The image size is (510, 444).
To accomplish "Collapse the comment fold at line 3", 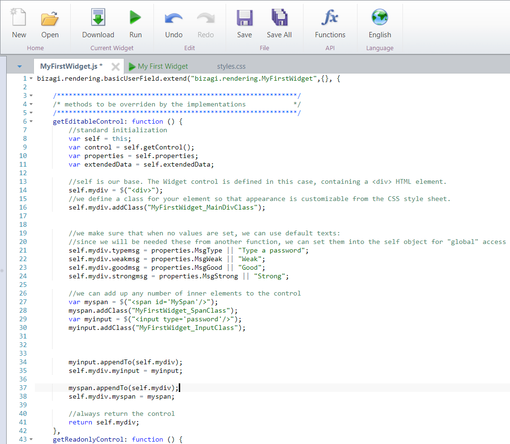I will pos(31,95).
